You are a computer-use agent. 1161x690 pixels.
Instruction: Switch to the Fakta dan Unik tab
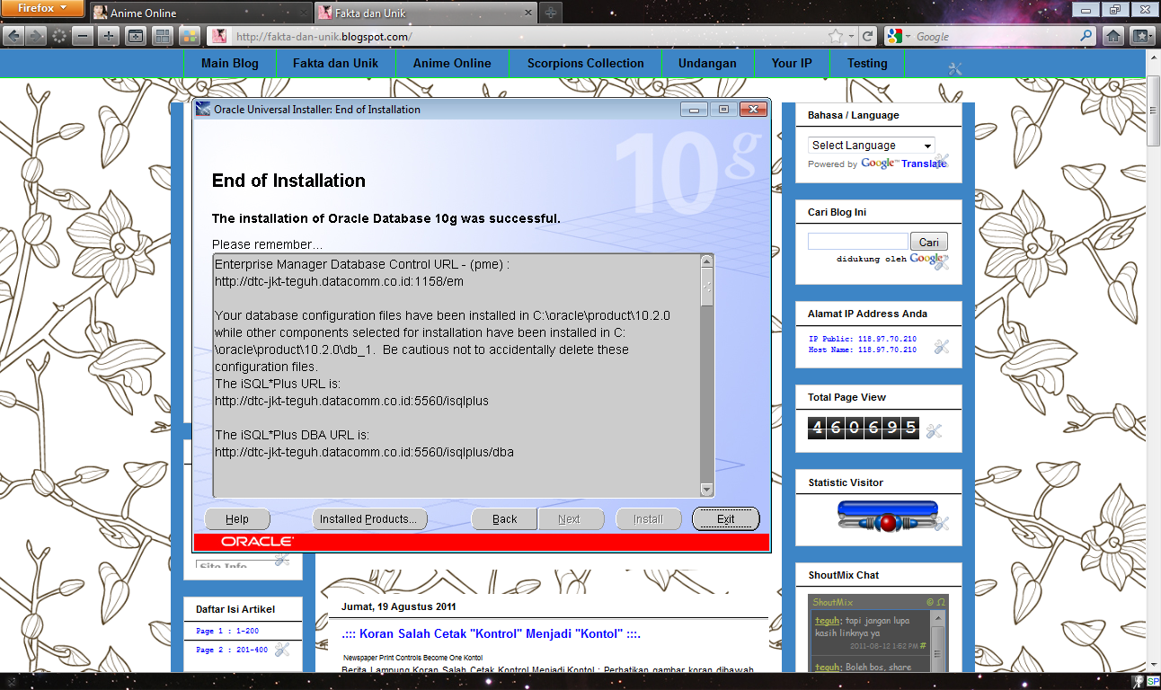pyautogui.click(x=424, y=13)
